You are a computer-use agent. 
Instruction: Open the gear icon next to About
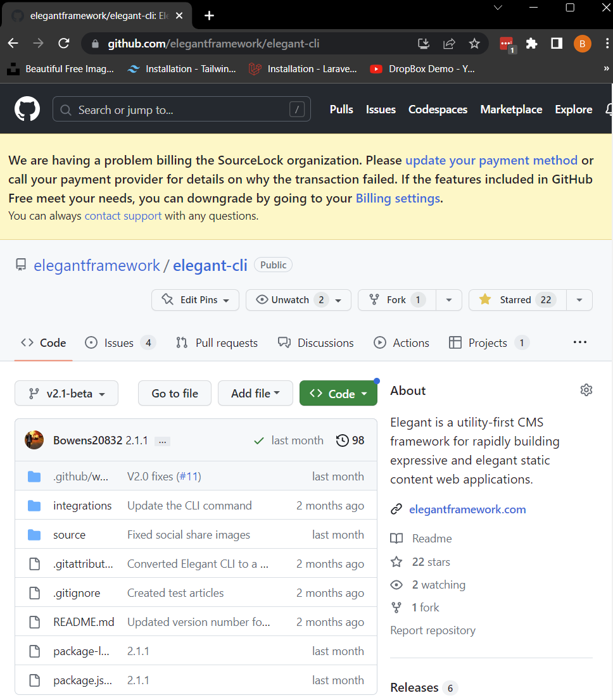point(586,390)
